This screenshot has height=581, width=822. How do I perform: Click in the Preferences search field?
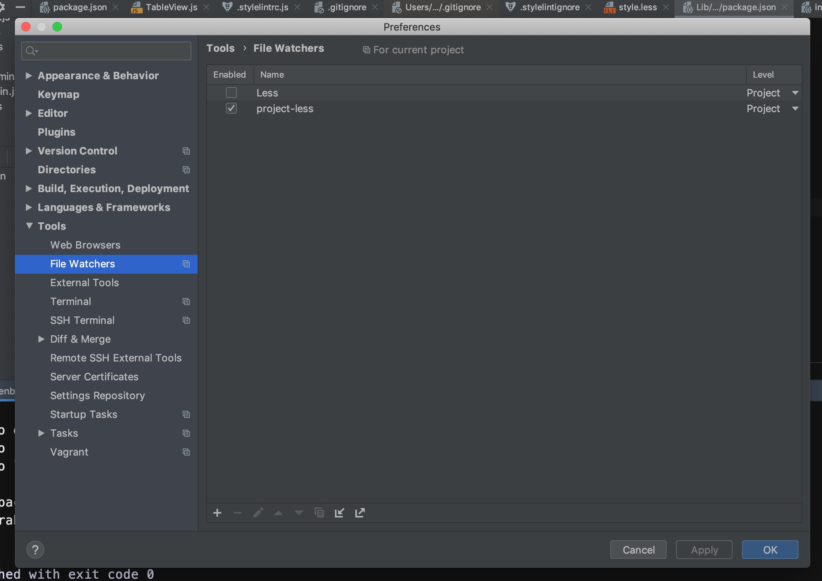click(x=106, y=51)
